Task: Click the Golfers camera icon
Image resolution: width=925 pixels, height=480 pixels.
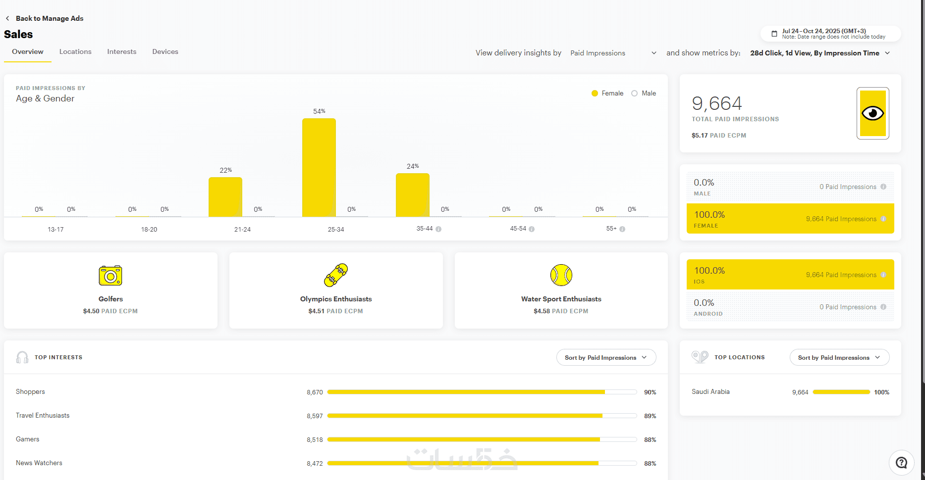Action: pos(110,275)
